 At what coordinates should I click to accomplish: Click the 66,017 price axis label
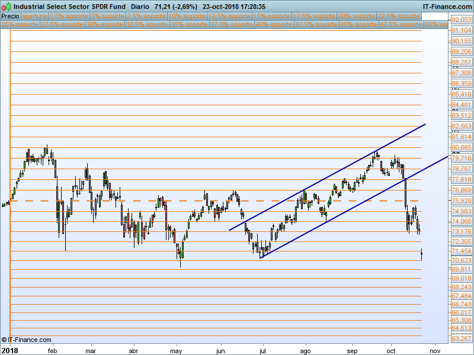(462, 312)
